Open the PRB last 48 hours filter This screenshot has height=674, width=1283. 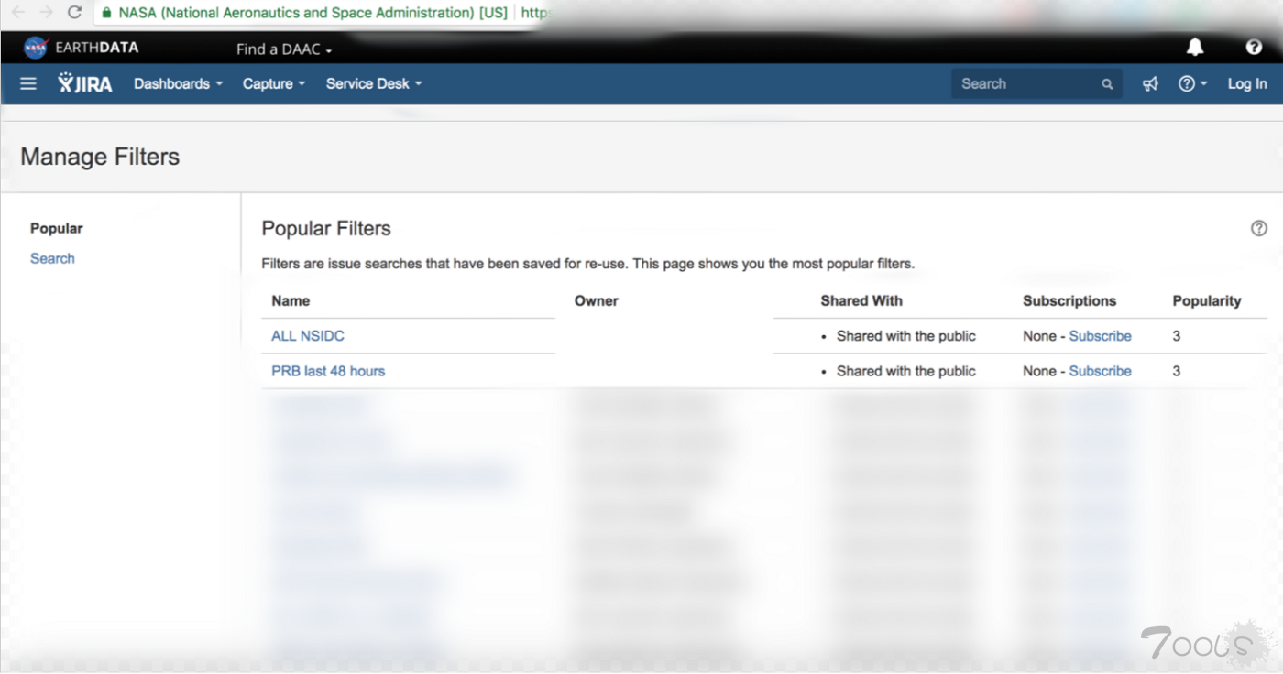(328, 371)
